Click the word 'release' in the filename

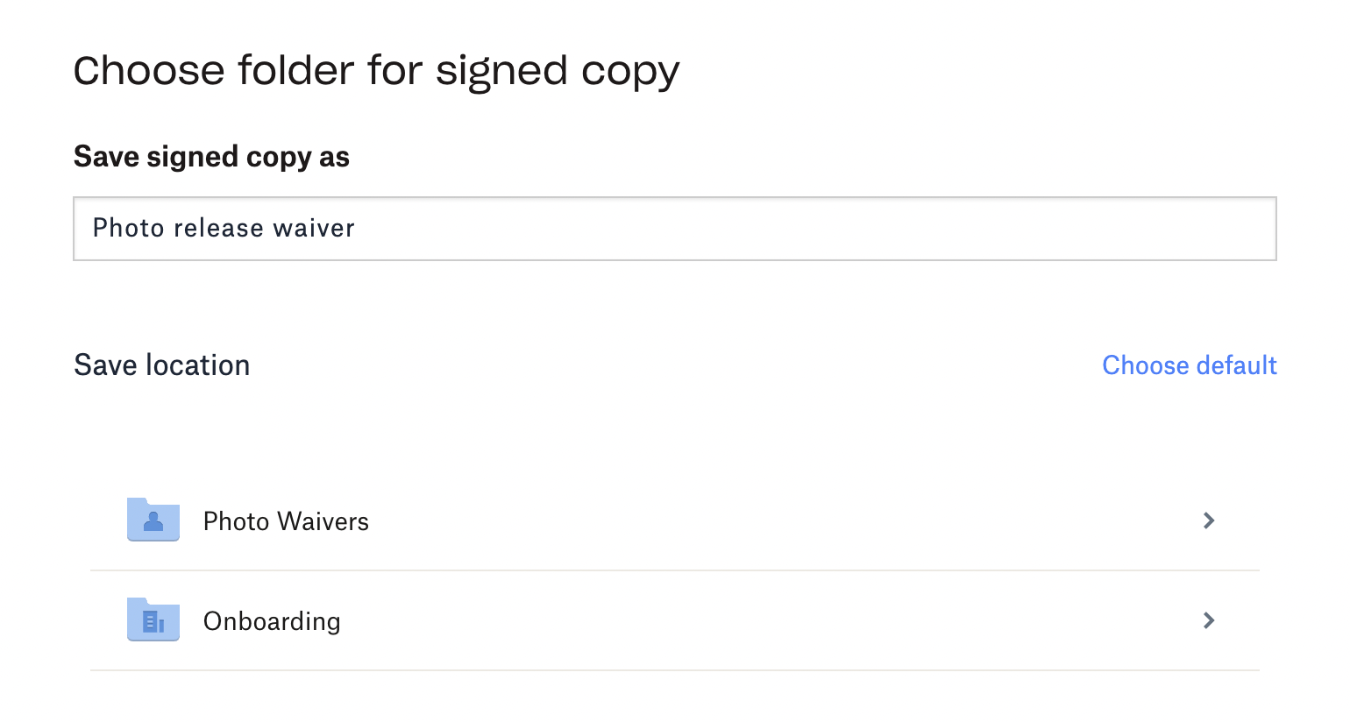pyautogui.click(x=219, y=229)
